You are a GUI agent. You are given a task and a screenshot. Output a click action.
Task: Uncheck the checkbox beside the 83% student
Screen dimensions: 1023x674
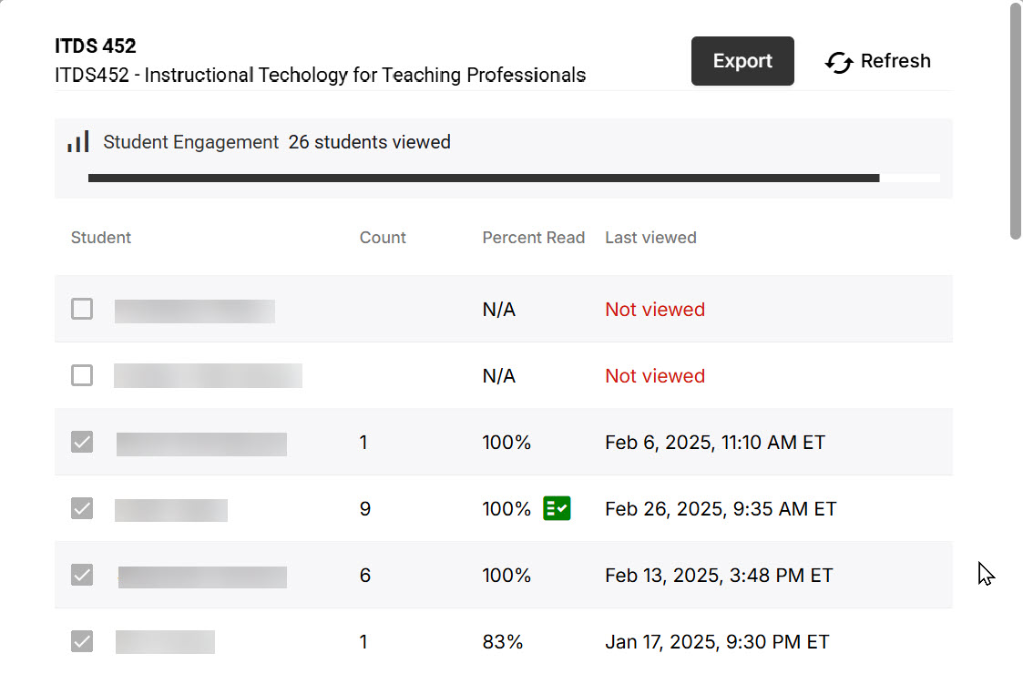click(x=81, y=641)
